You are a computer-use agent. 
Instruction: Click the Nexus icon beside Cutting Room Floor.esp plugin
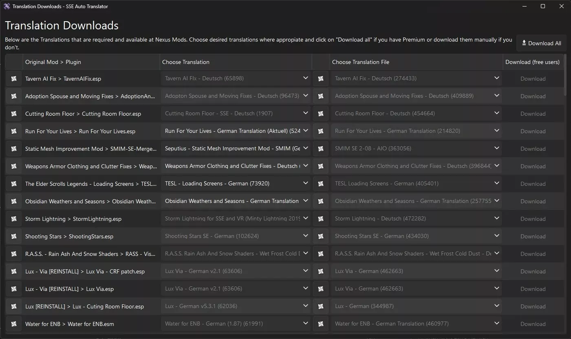tap(14, 114)
